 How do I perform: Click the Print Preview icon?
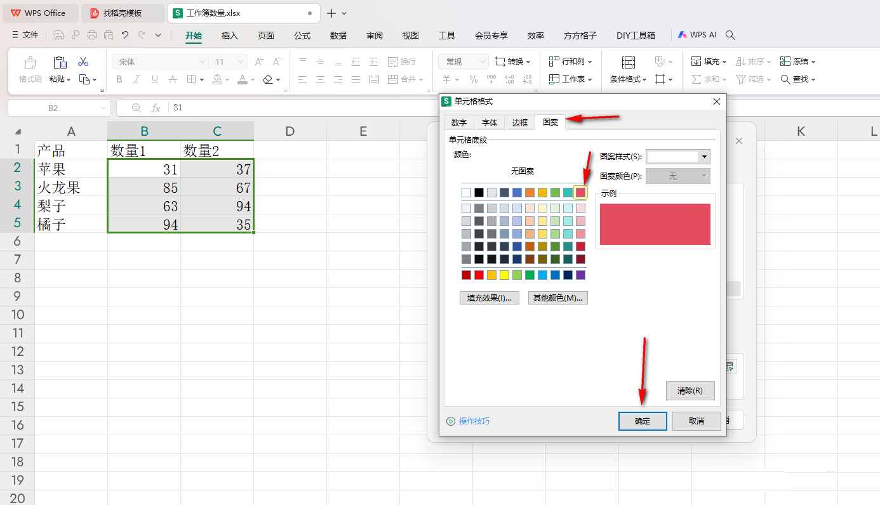click(x=109, y=36)
